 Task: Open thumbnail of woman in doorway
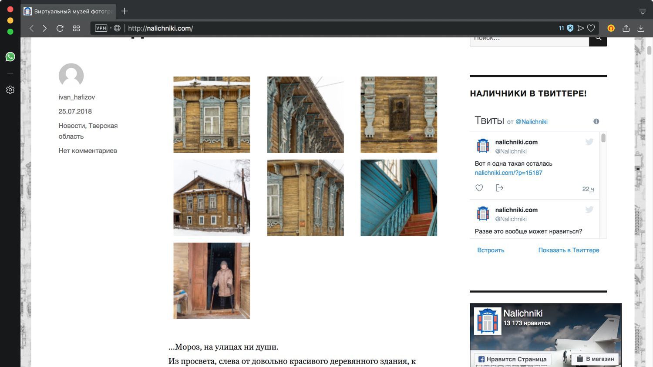[212, 281]
